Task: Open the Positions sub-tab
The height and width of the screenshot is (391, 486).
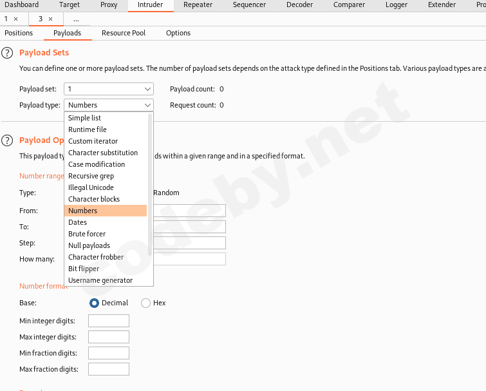Action: tap(19, 33)
